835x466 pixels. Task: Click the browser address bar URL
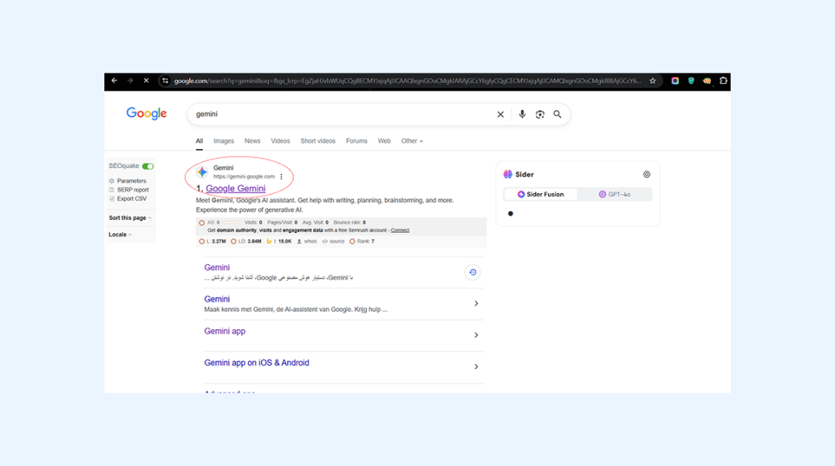tap(408, 81)
